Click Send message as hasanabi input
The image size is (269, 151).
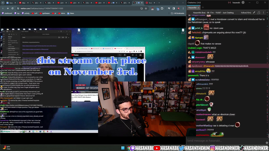[226, 141]
